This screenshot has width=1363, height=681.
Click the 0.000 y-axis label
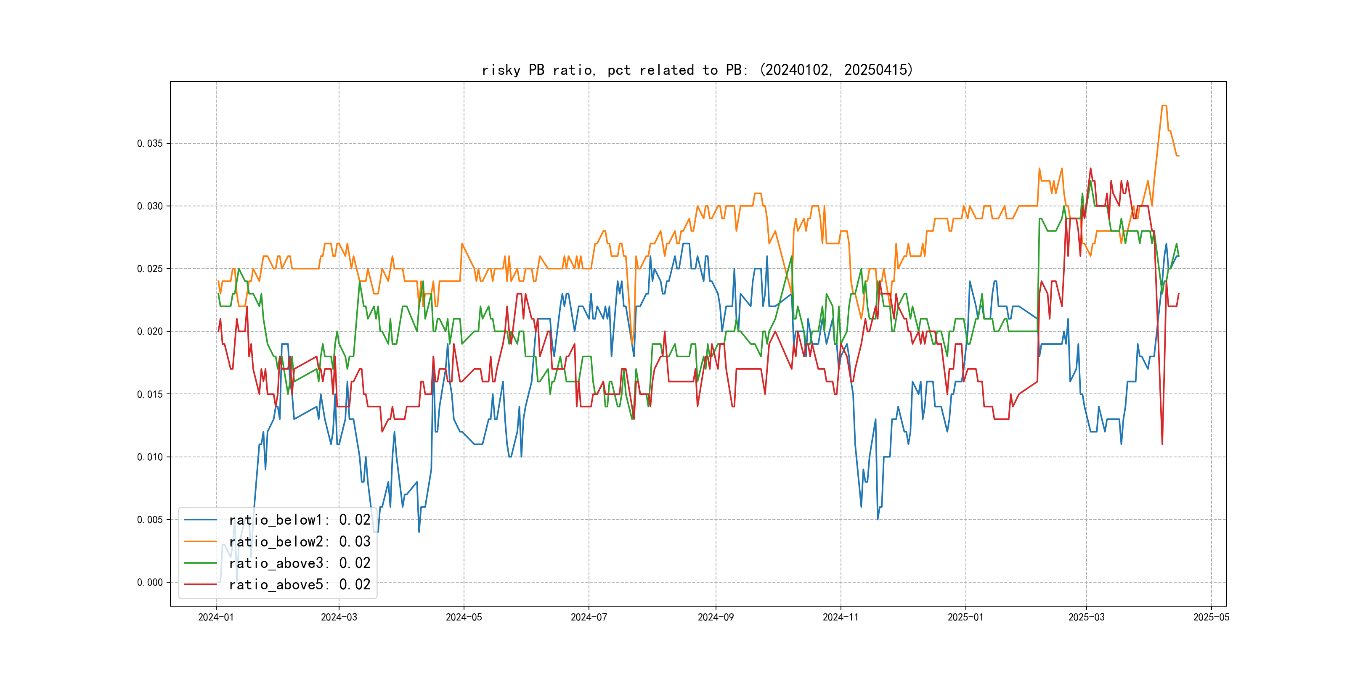[x=150, y=582]
